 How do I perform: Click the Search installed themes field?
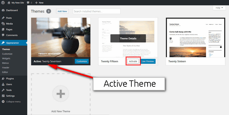97,11
